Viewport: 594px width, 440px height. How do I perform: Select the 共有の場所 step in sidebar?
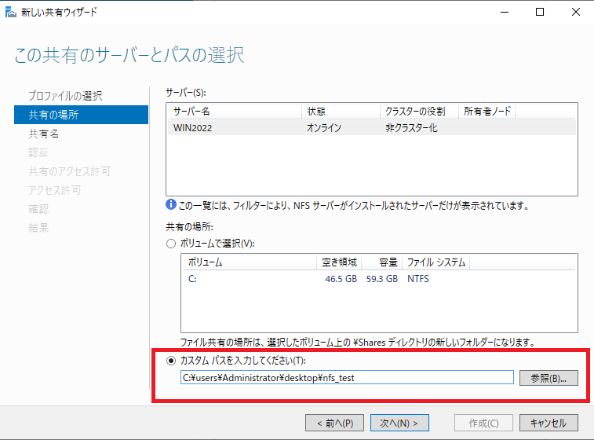point(53,115)
